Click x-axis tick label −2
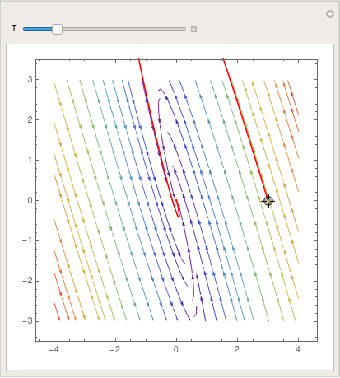The width and height of the screenshot is (340, 378). [114, 349]
